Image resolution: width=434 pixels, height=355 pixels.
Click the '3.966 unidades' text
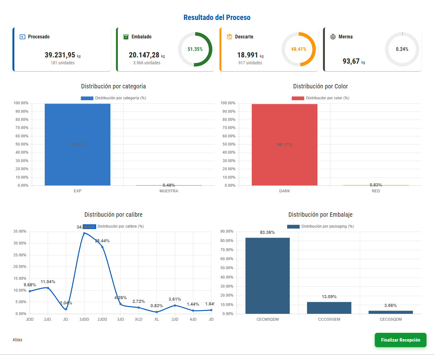(x=147, y=63)
